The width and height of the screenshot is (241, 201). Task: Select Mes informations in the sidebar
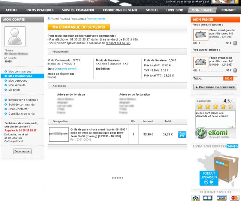coord(22,76)
